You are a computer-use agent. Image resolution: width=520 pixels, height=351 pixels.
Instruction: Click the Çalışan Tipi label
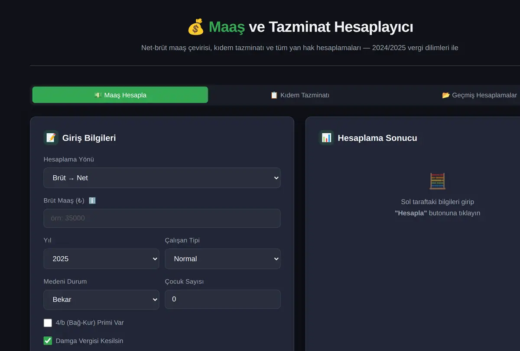click(182, 240)
